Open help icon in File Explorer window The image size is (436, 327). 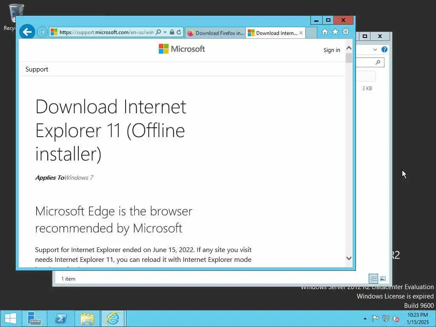coord(384,49)
